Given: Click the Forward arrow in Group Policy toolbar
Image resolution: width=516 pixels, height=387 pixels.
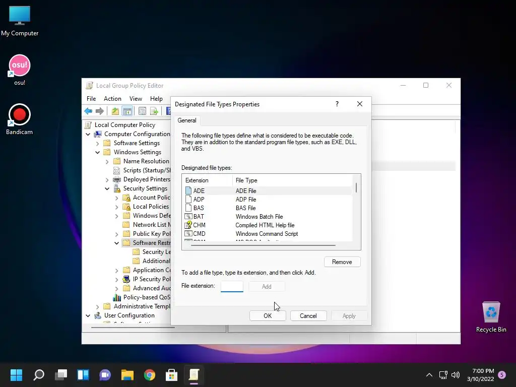Looking at the screenshot, I should (100, 111).
